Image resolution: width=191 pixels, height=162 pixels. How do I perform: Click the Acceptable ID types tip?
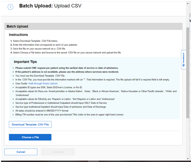click(x=49, y=87)
